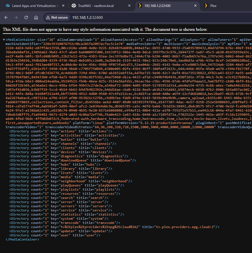Click the Directory row titled tv.plex.providers.epg.cloud:2
Image resolution: width=252 pixels, height=253 pixels.
[x=114, y=227]
